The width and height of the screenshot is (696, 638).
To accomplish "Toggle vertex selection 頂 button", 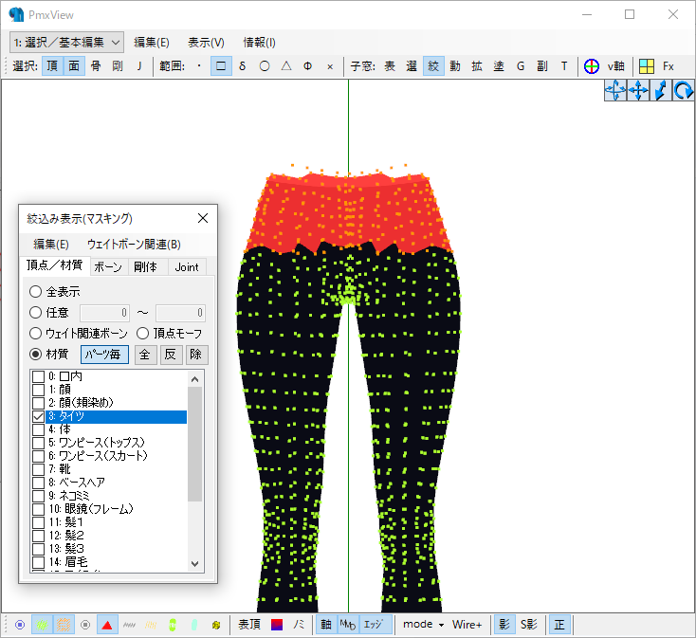I will click(52, 66).
